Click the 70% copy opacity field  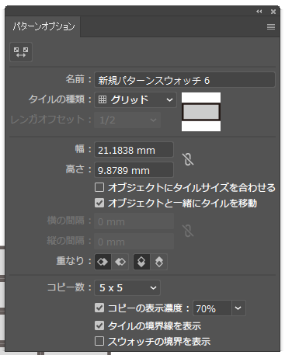tap(212, 308)
